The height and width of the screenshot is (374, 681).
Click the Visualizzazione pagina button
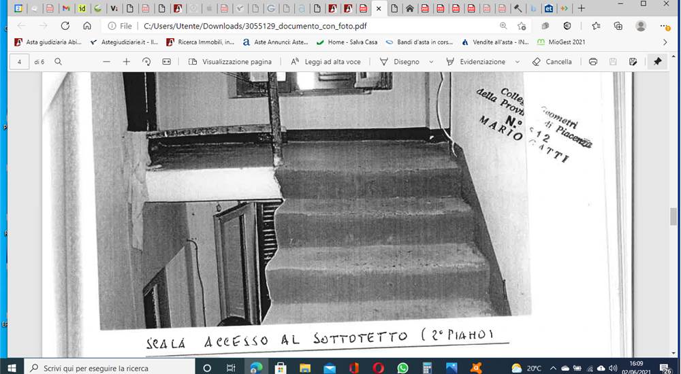click(230, 62)
